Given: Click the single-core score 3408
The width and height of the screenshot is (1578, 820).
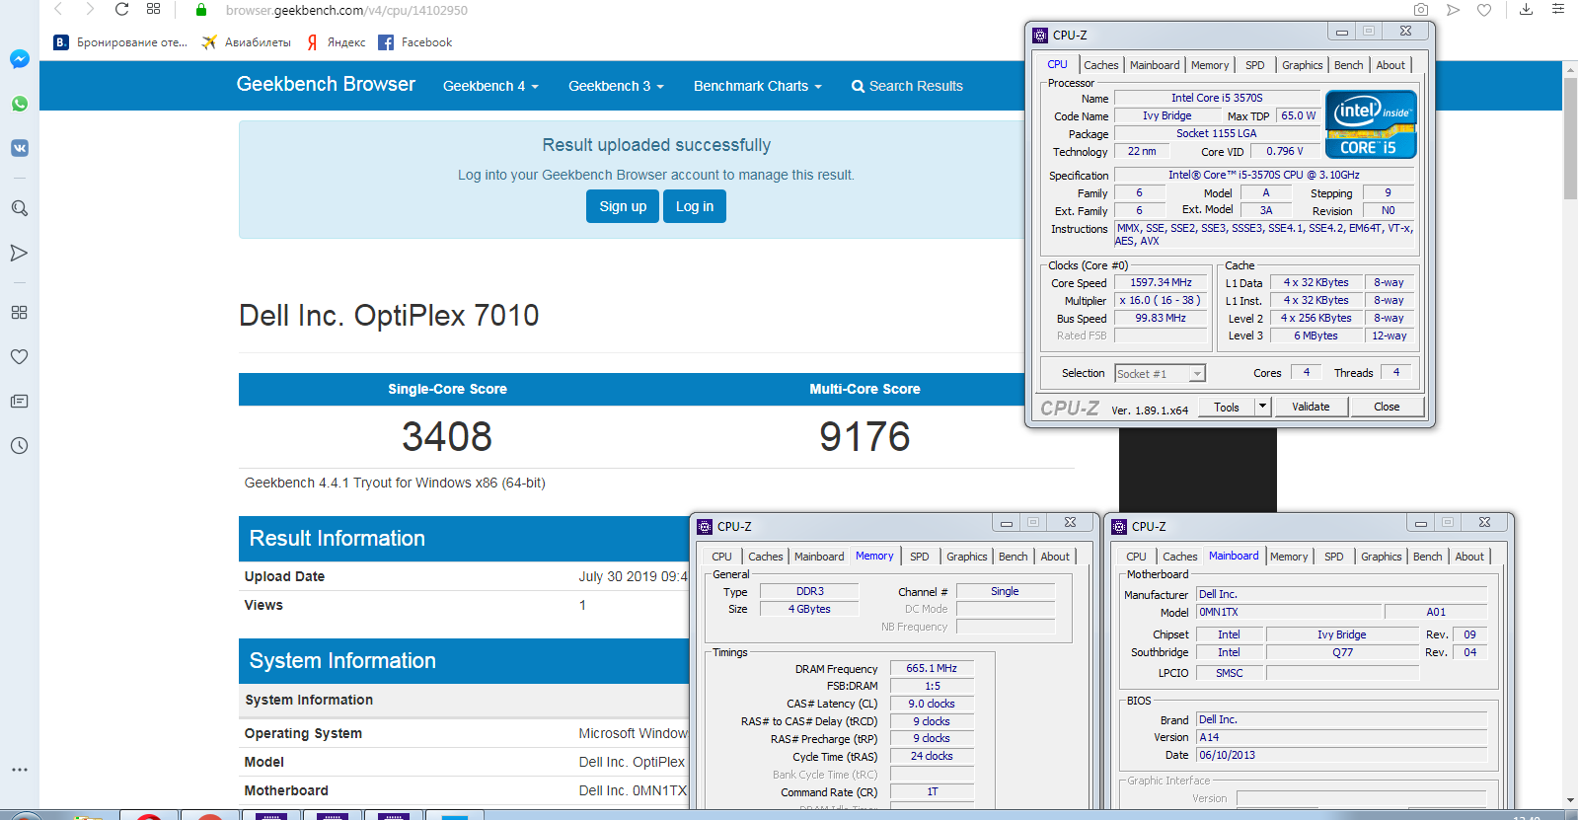Looking at the screenshot, I should 447,437.
